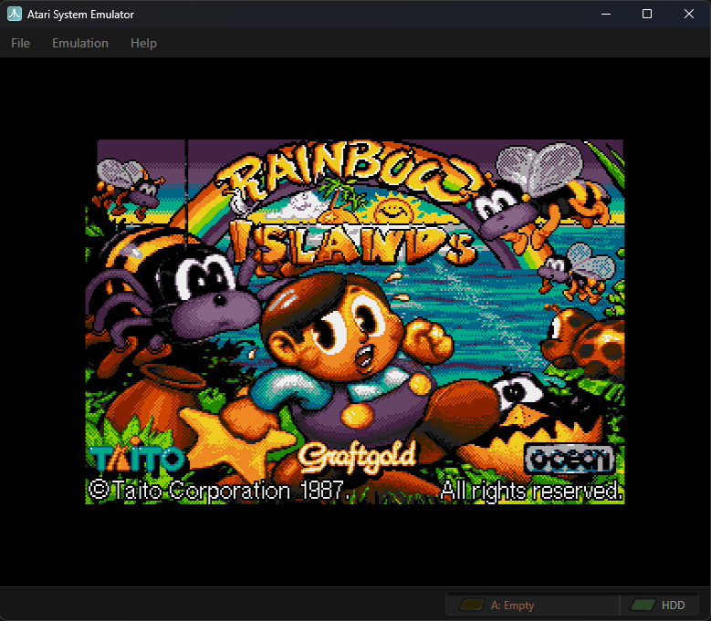
Task: Close the Atari System Emulator window
Action: (x=689, y=14)
